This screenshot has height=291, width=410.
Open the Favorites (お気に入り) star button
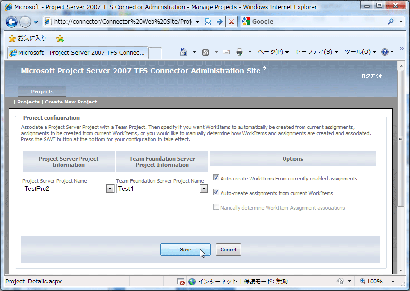[x=27, y=38]
